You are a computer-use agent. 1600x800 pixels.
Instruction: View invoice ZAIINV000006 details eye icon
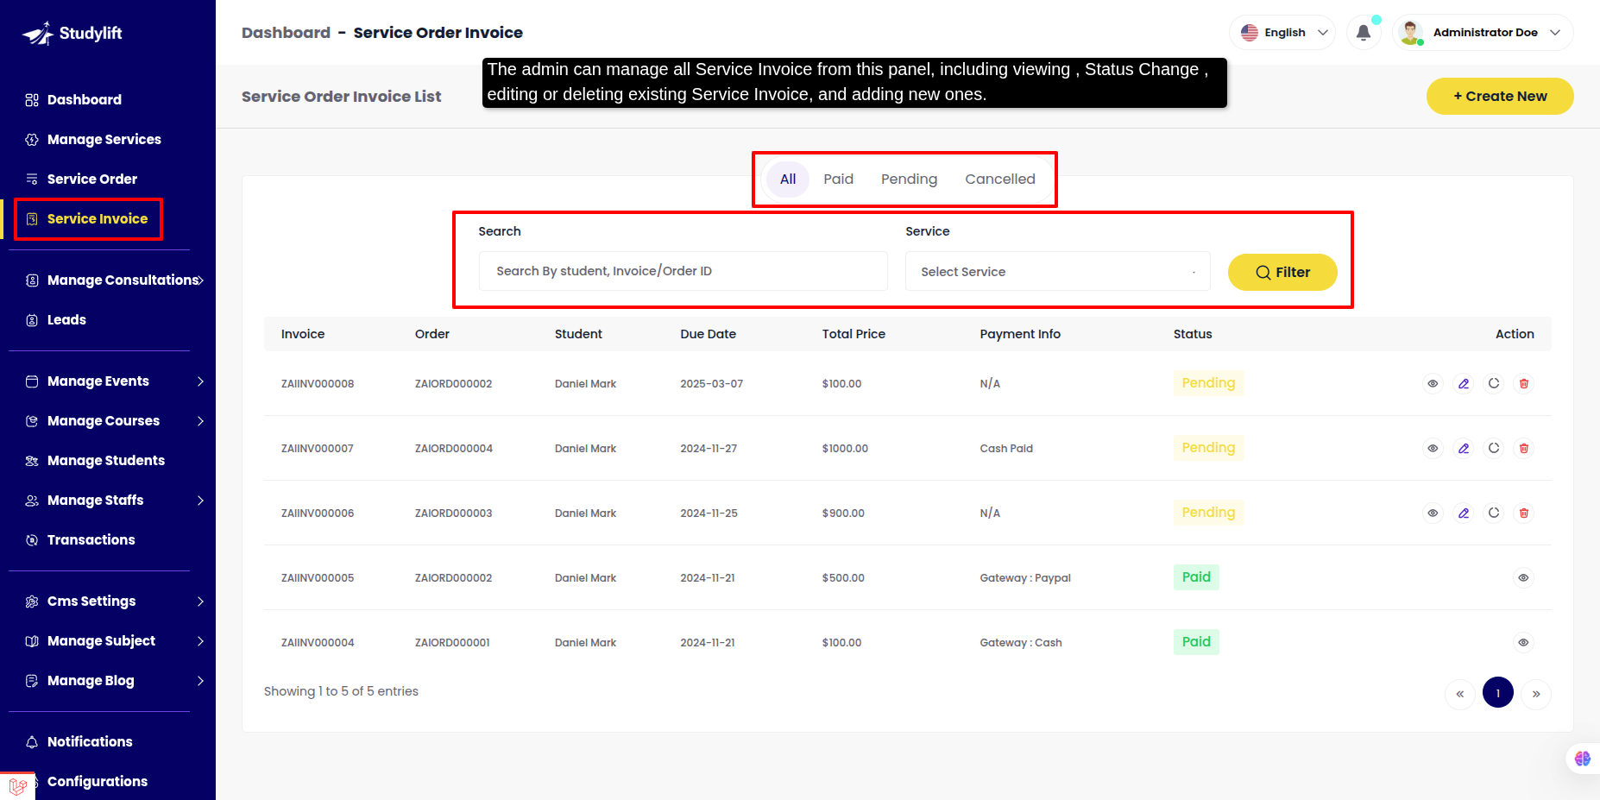click(x=1433, y=513)
